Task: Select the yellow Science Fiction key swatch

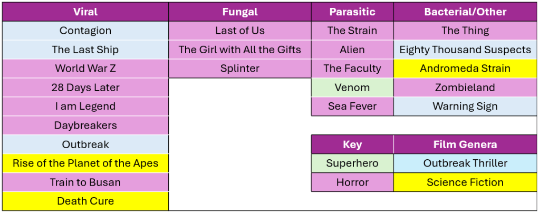Action: [x=465, y=182]
